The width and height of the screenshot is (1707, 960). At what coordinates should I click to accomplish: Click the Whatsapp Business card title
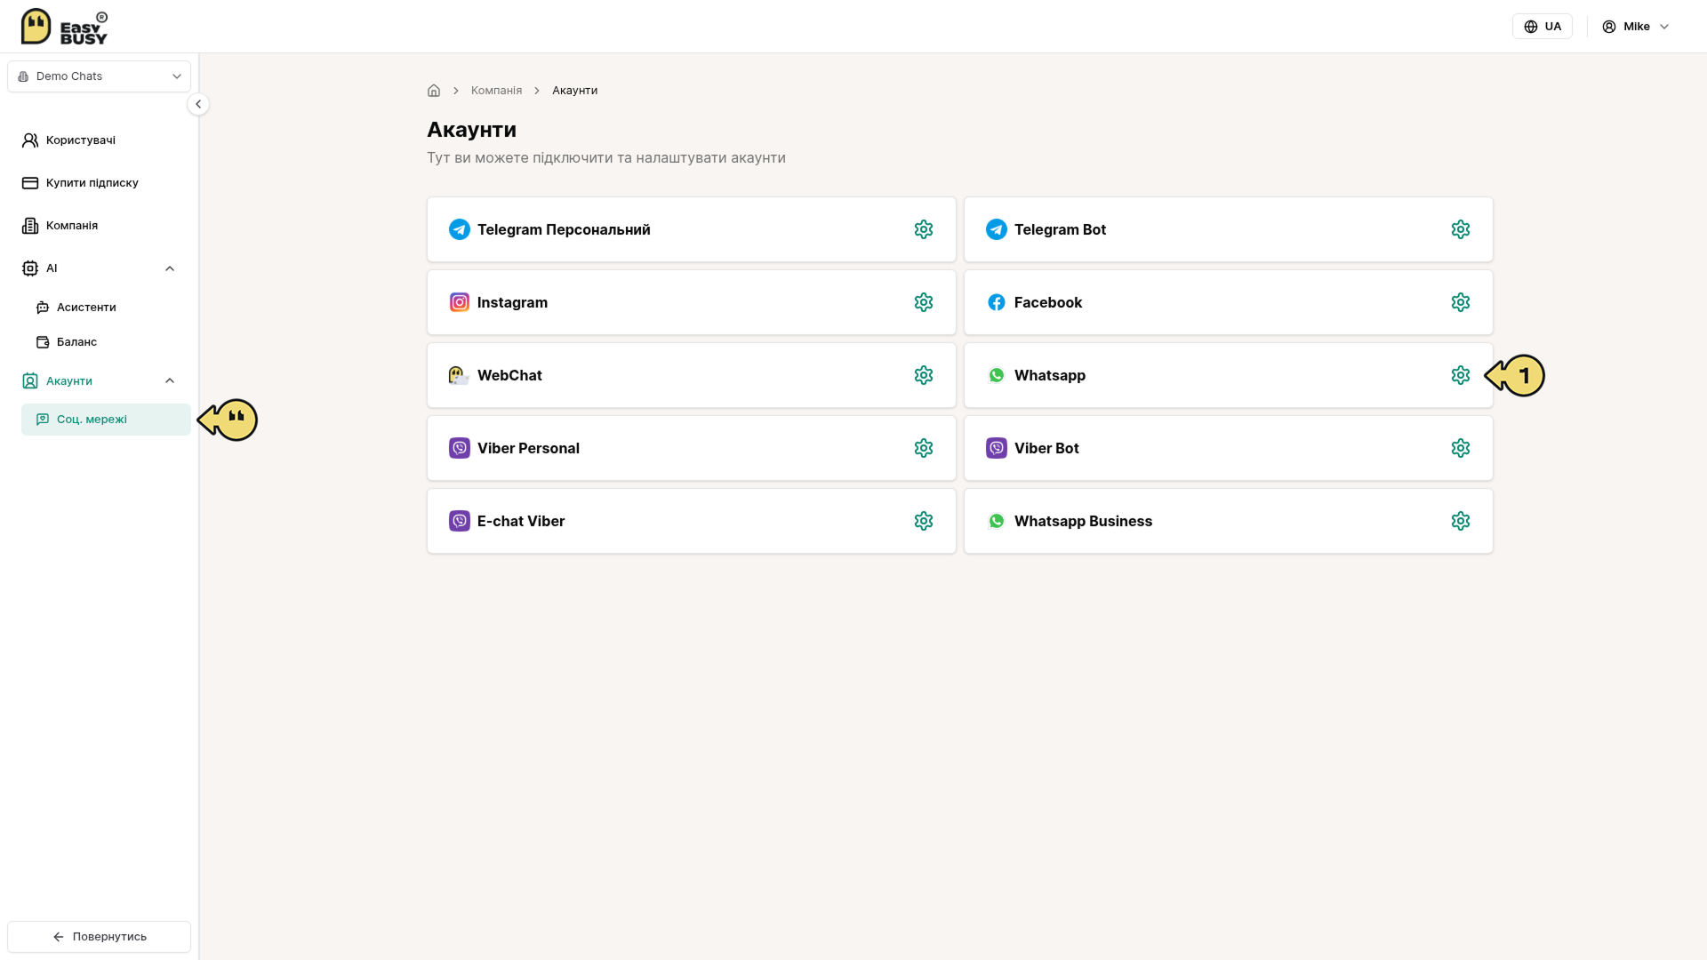pyautogui.click(x=1083, y=521)
